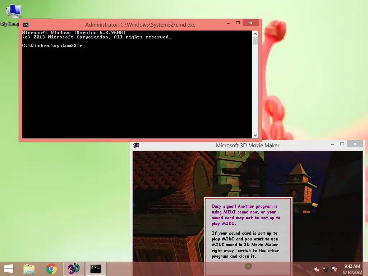
Task: Open the Action Center flag icon
Action: click(334, 269)
